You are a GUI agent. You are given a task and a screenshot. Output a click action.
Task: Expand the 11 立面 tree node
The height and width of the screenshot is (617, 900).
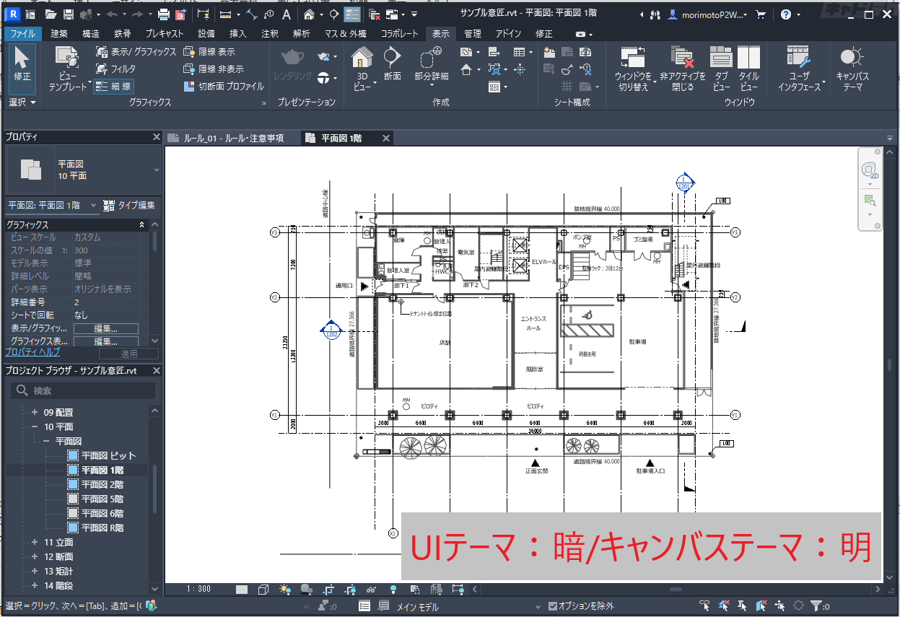click(33, 542)
